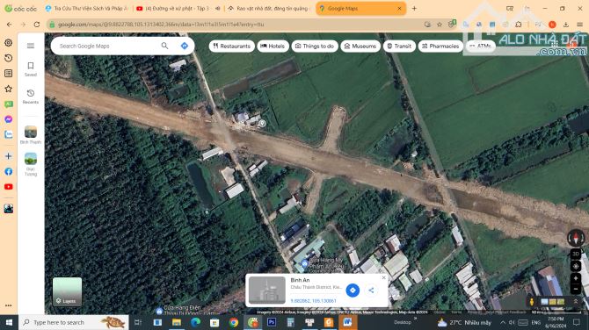Open bookmarks star in the sidebar
The height and width of the screenshot is (330, 589).
[x=8, y=89]
